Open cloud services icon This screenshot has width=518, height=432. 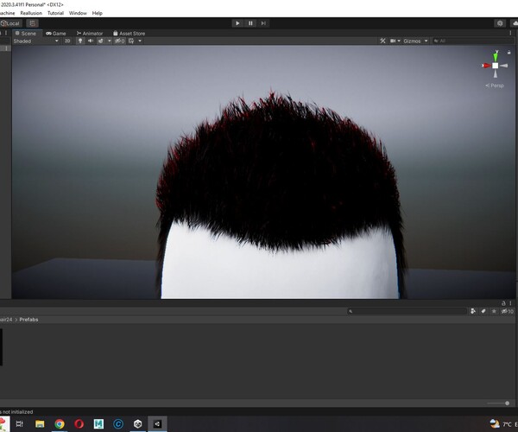click(x=515, y=23)
